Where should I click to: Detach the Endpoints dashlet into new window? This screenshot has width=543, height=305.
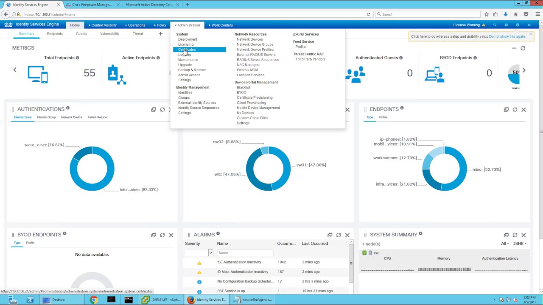tap(506, 110)
